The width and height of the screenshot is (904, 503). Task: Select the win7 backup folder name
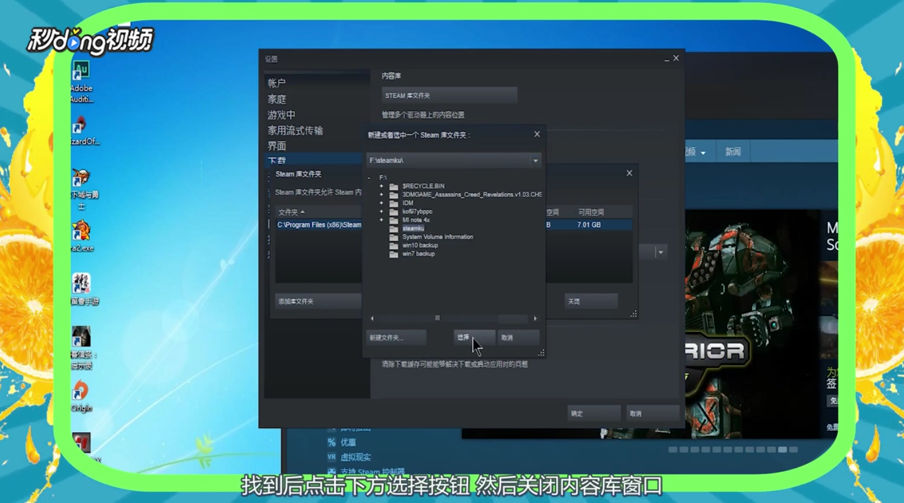419,254
